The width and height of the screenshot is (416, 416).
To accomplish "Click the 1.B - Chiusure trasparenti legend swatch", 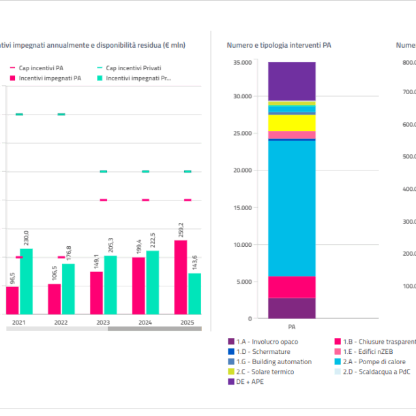I will click(338, 342).
